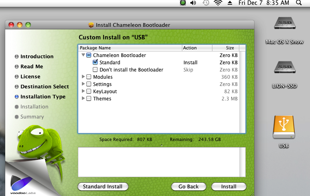
Task: Expand the Themes disclosure triangle
Action: coord(83,98)
